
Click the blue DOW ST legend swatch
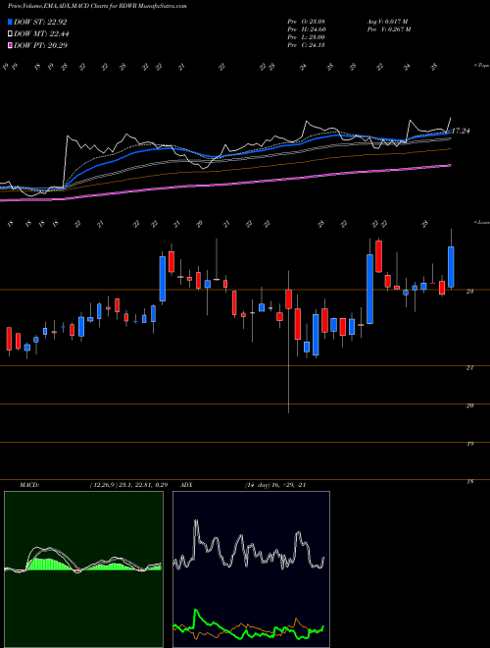point(10,23)
